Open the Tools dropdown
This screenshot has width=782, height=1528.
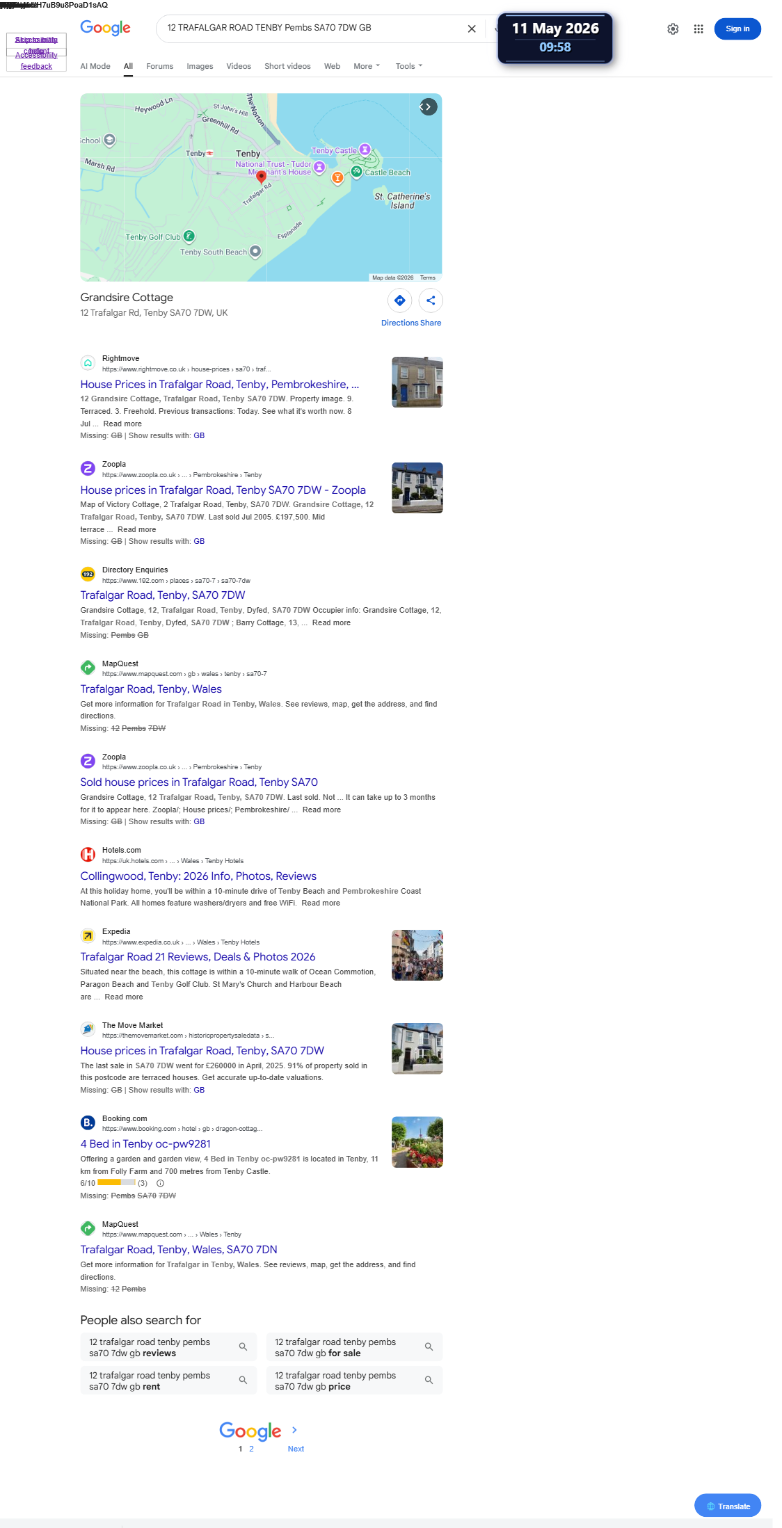tap(409, 66)
